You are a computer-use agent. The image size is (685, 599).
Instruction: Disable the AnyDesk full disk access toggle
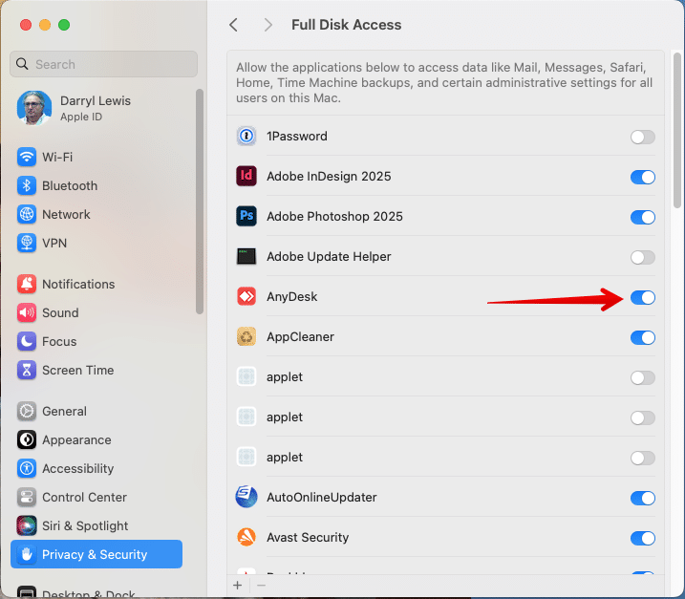point(642,298)
